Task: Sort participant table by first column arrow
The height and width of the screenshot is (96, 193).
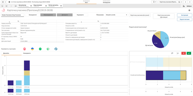Action: coord(10,22)
